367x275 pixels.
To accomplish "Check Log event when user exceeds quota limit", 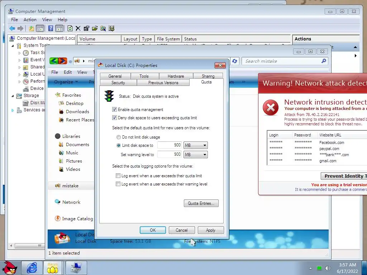I will click(118, 175).
